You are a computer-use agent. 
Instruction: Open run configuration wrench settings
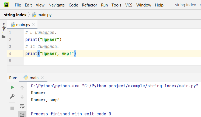[x=12, y=97]
